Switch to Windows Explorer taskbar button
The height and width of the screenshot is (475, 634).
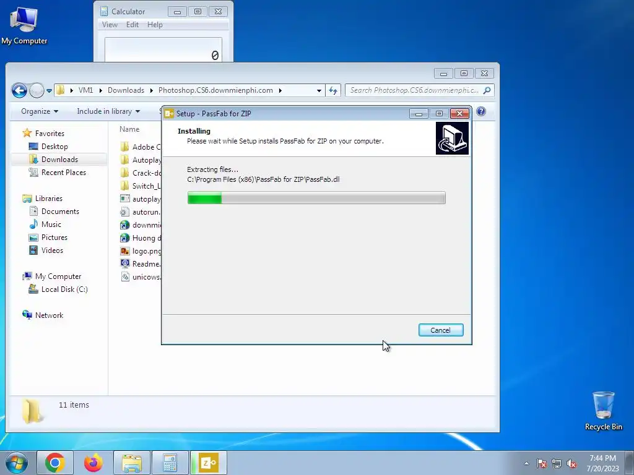[x=132, y=463]
